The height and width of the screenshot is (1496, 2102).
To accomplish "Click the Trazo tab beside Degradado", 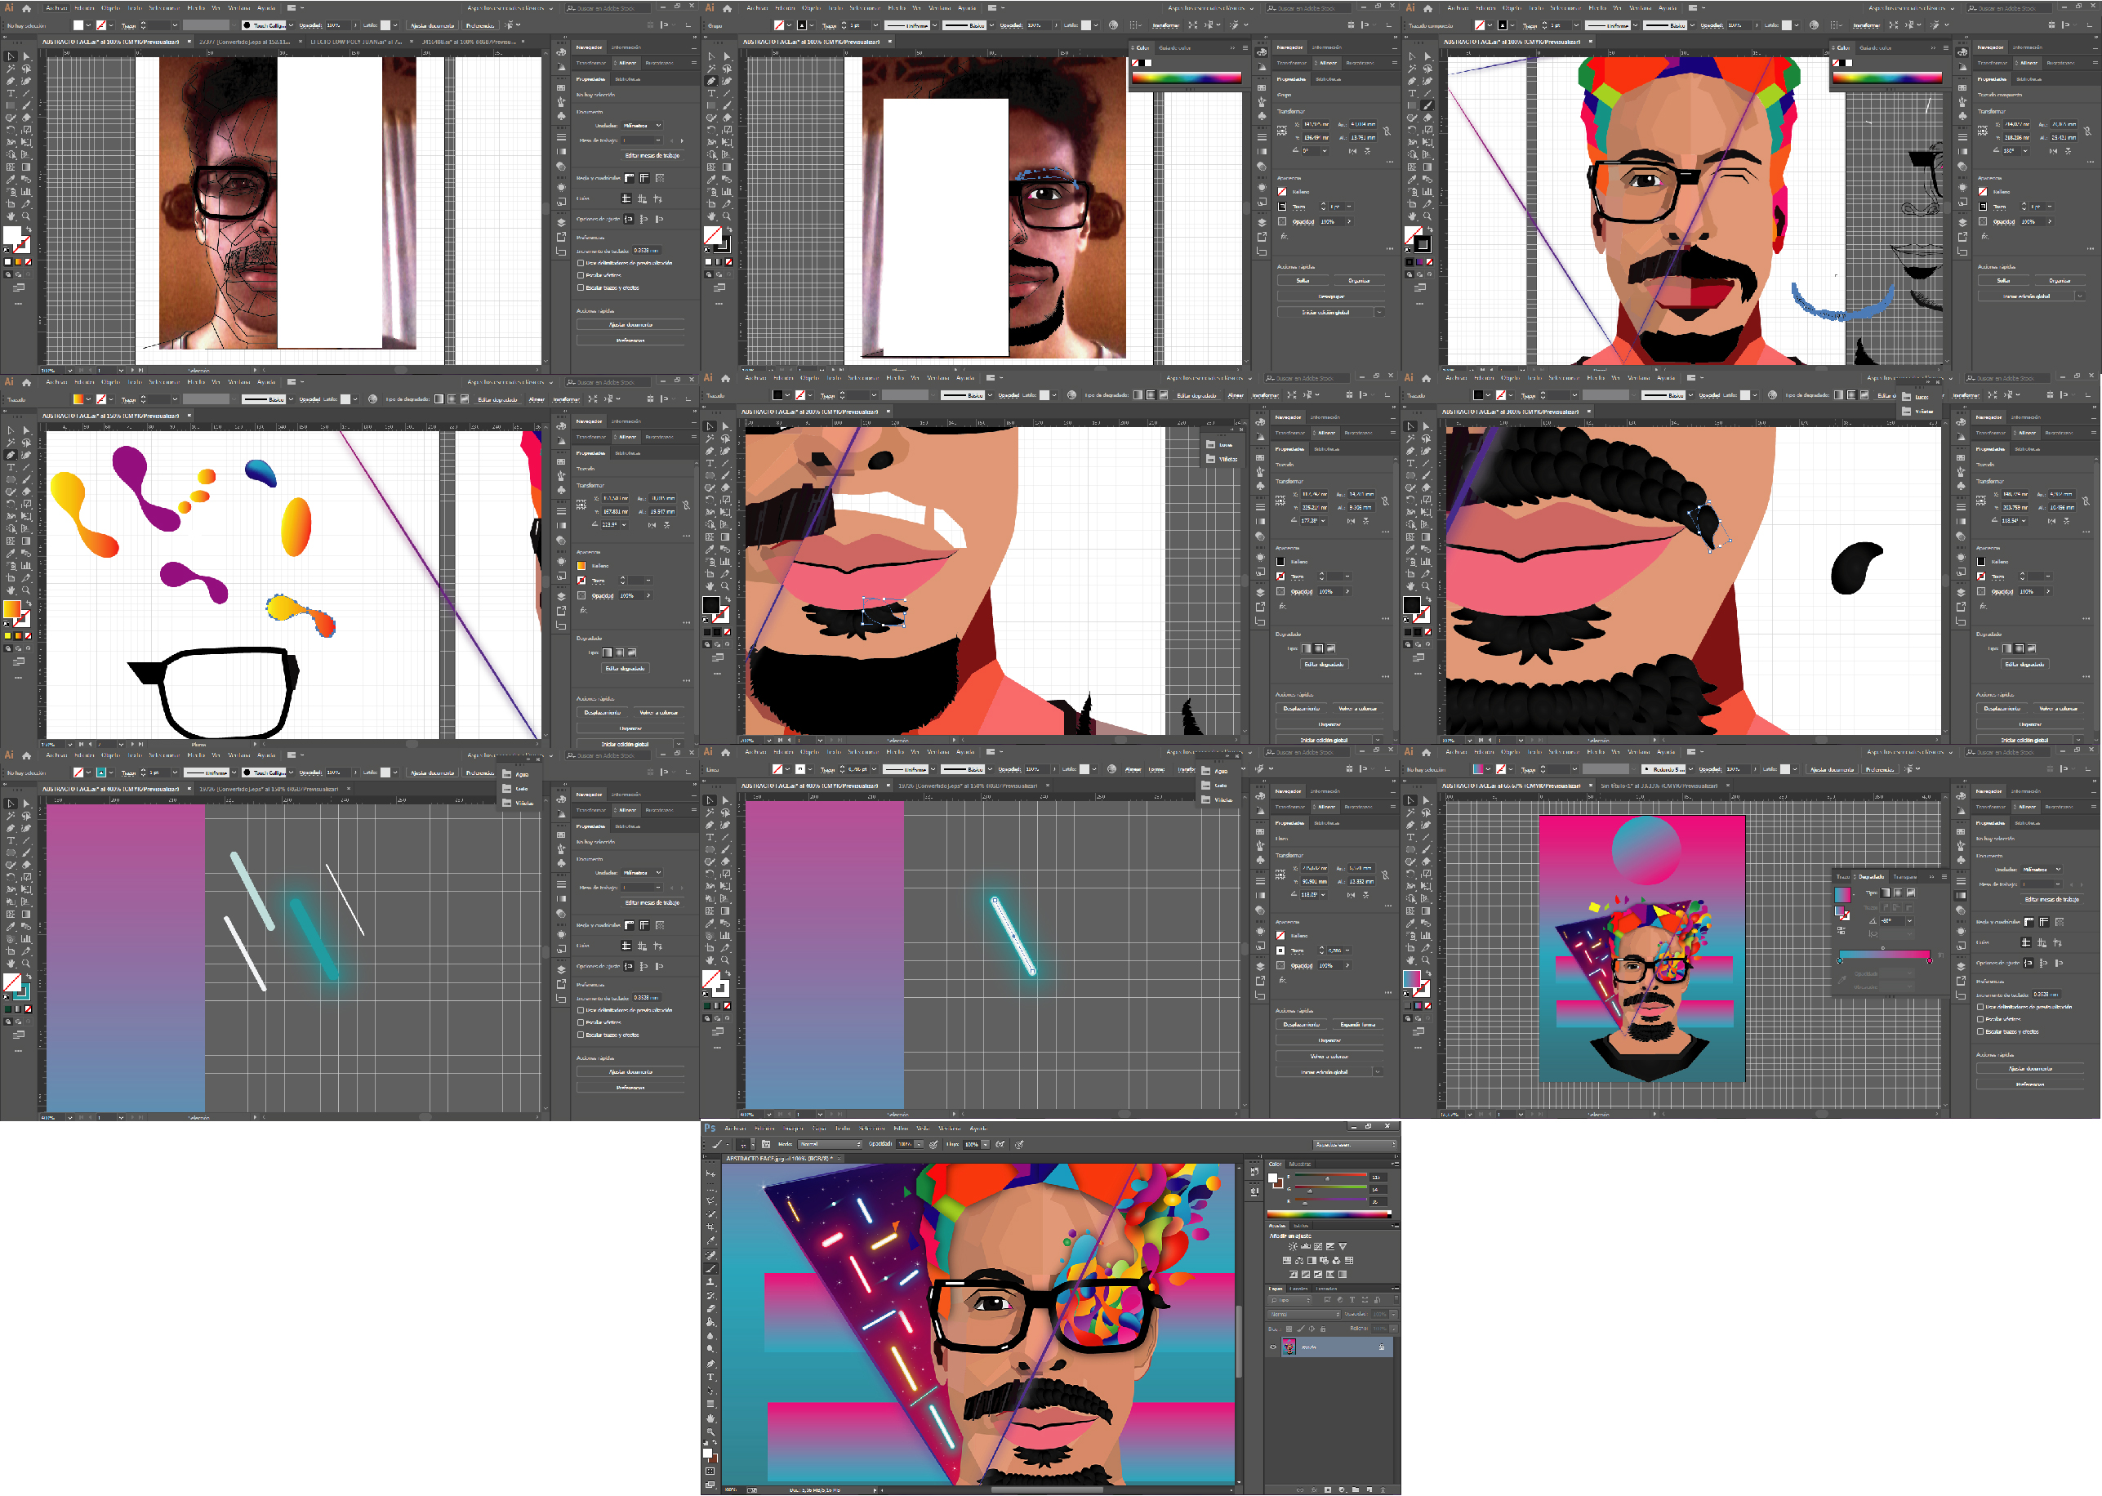I will (x=1843, y=877).
